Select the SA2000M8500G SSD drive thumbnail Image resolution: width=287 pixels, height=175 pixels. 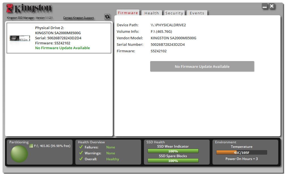(x=20, y=38)
